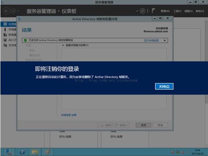Image resolution: width=208 pixels, height=156 pixels.
Task: Click the circled-x tray icon
Action: pyautogui.click(x=188, y=152)
